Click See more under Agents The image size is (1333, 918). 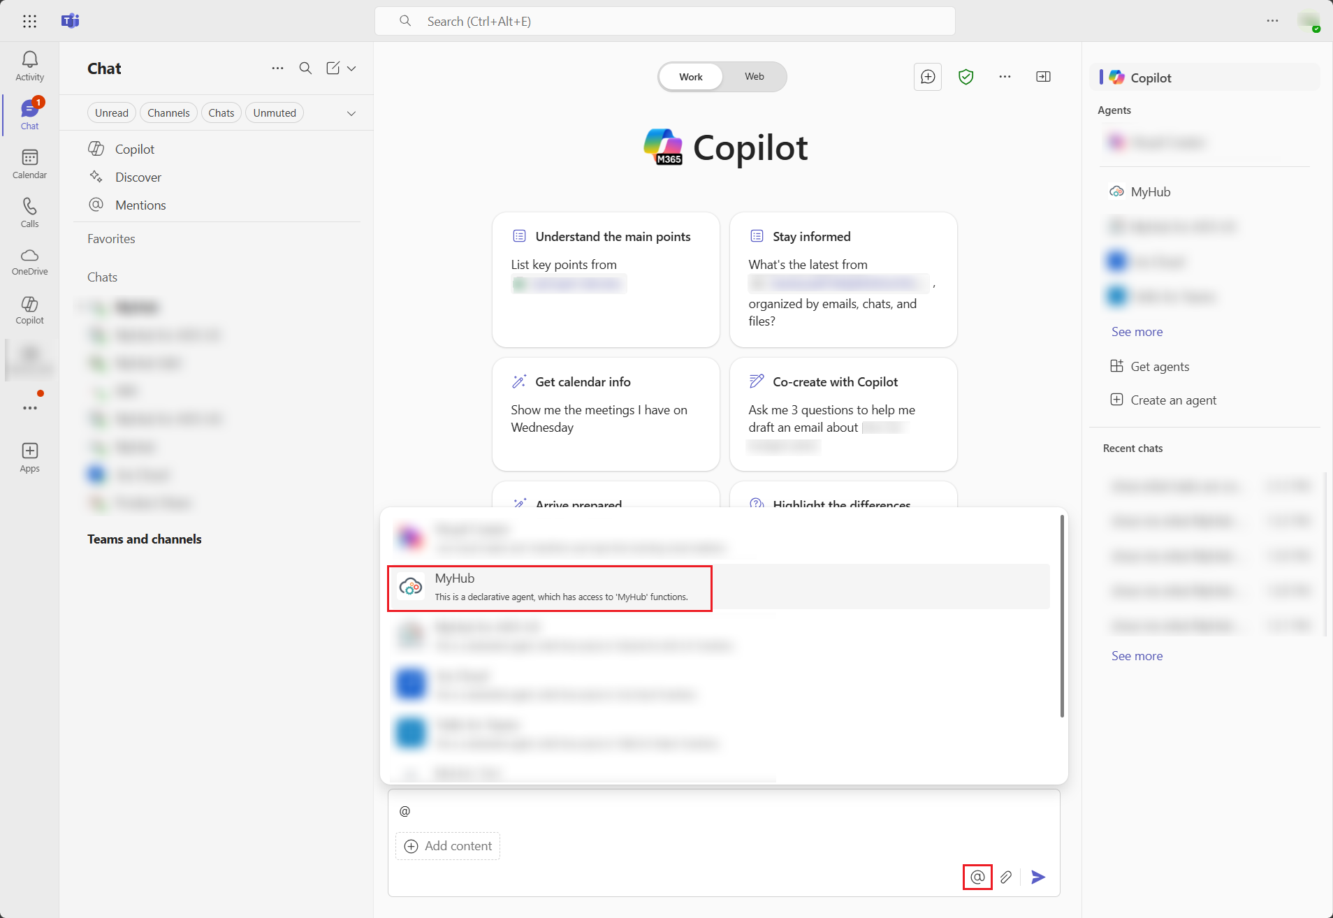(x=1137, y=332)
